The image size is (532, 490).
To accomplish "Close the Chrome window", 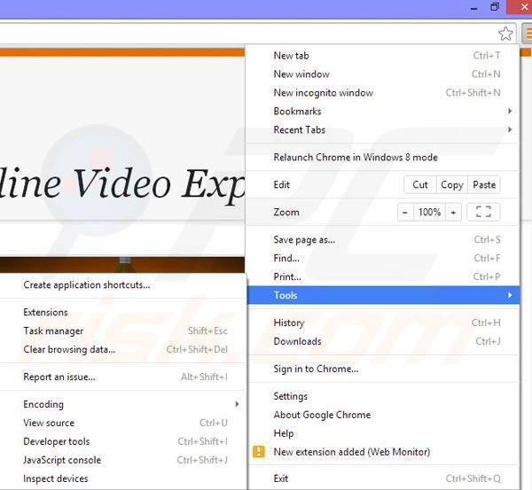I will [x=520, y=7].
